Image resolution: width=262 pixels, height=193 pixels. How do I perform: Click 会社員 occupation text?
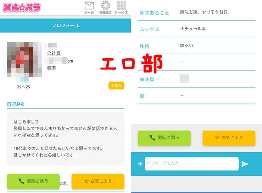click(54, 54)
